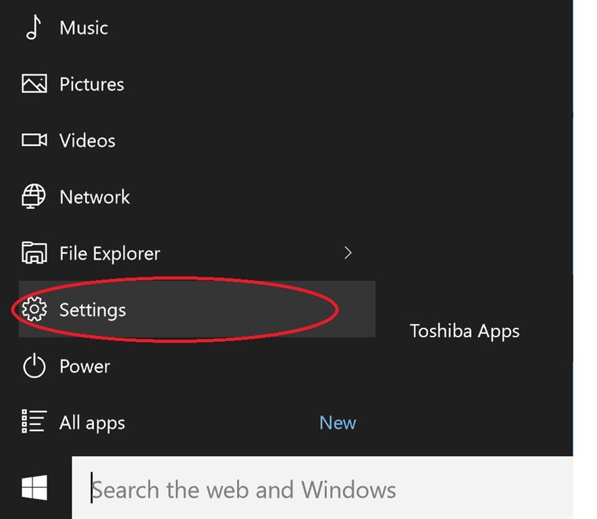
Task: Click the File Explorer folder icon
Action: pos(34,253)
